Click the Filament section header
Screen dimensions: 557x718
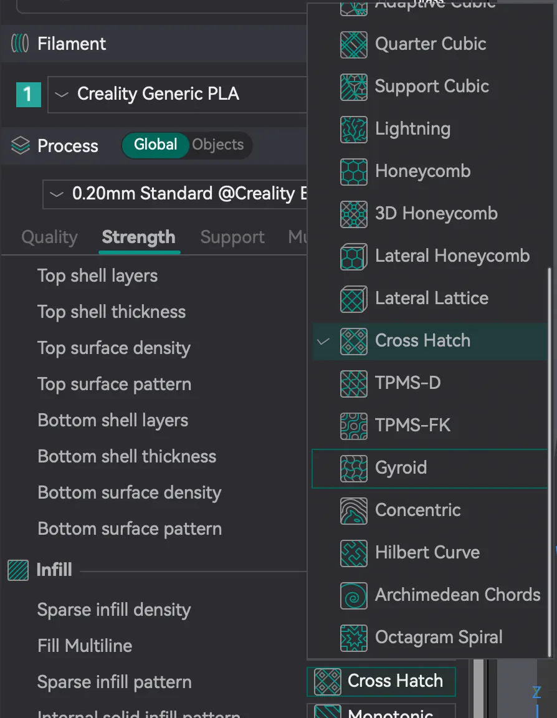[72, 44]
